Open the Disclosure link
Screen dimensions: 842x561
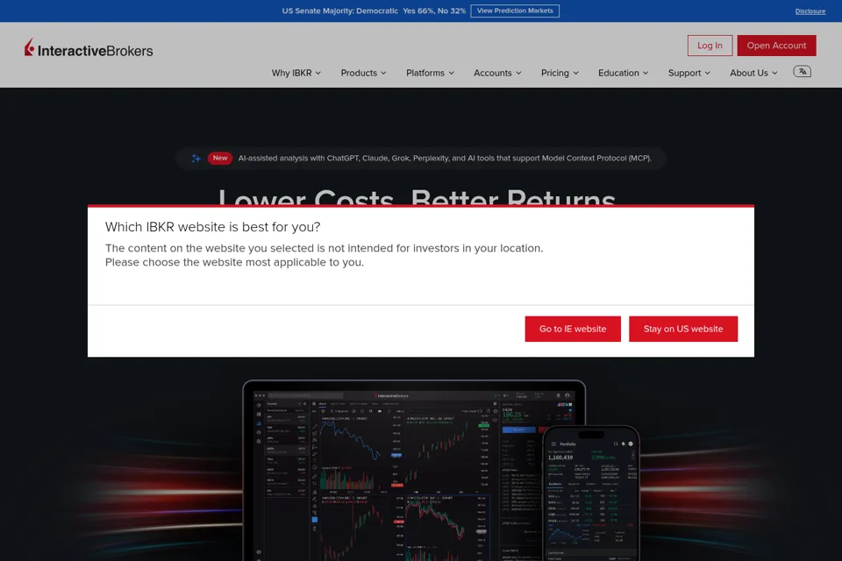pos(810,11)
